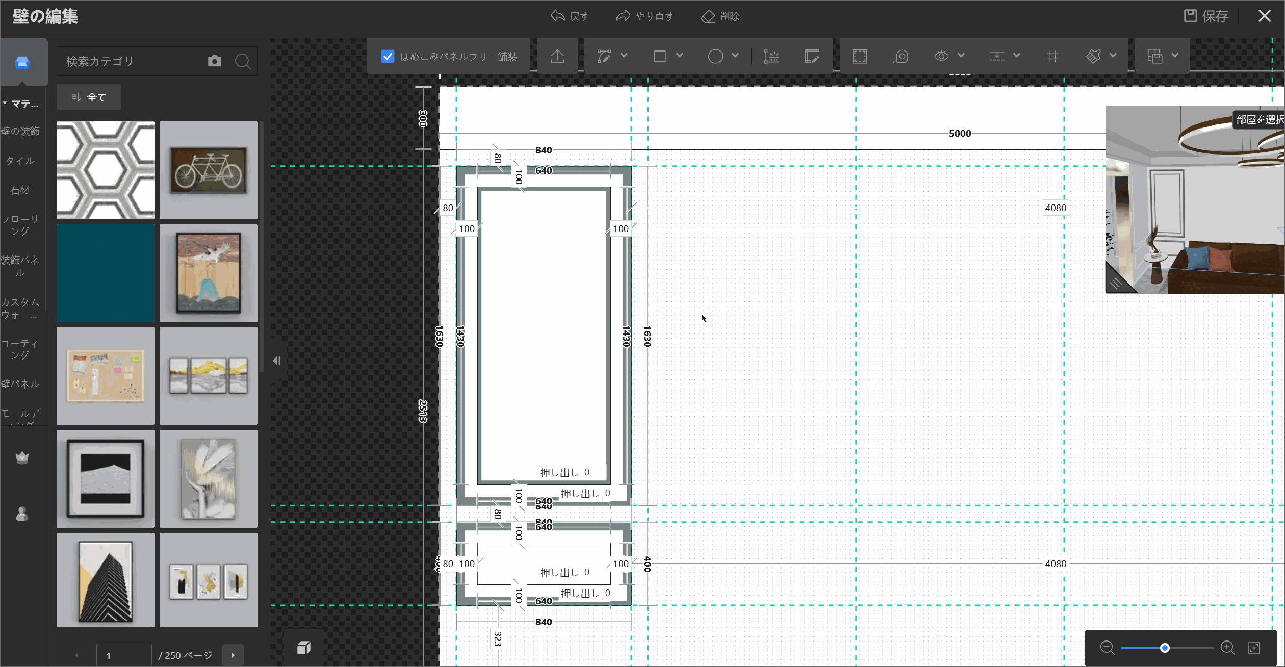Click the zoom slider handle
The width and height of the screenshot is (1285, 667).
click(x=1165, y=648)
